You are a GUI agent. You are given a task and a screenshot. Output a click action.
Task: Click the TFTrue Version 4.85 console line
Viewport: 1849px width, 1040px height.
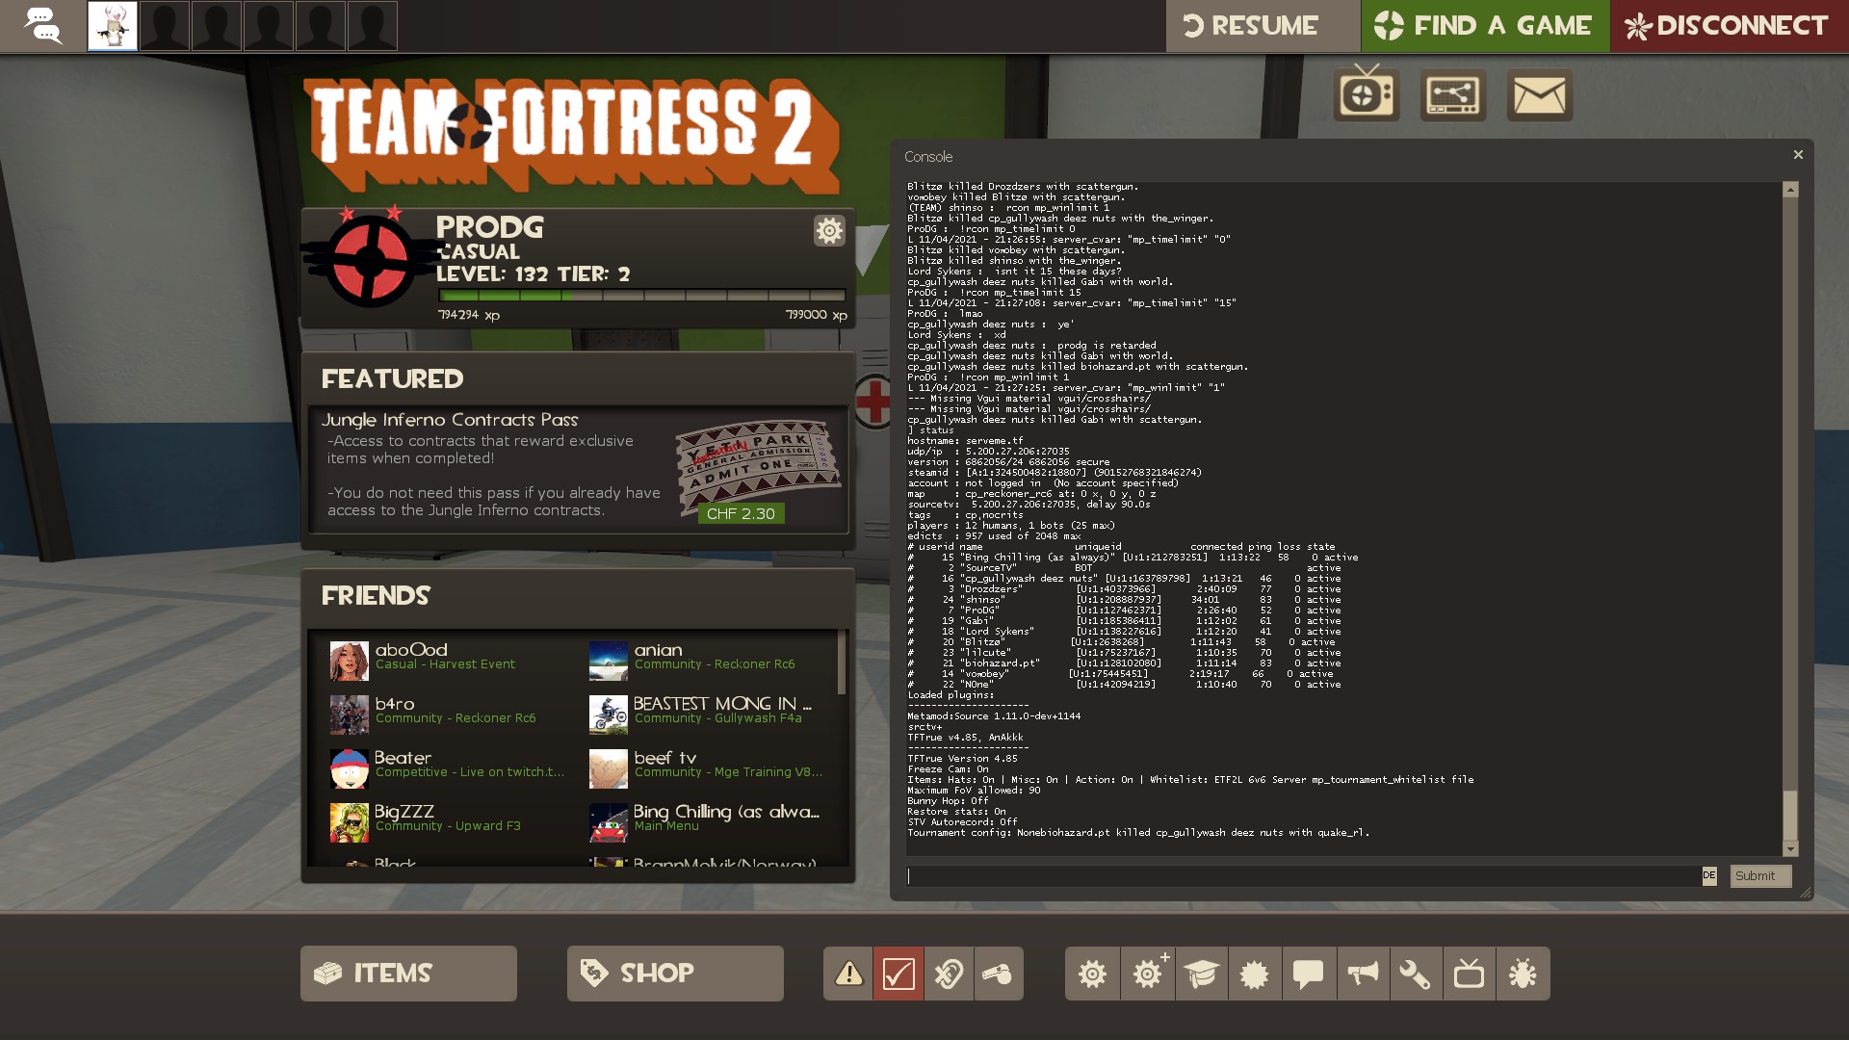pyautogui.click(x=962, y=759)
